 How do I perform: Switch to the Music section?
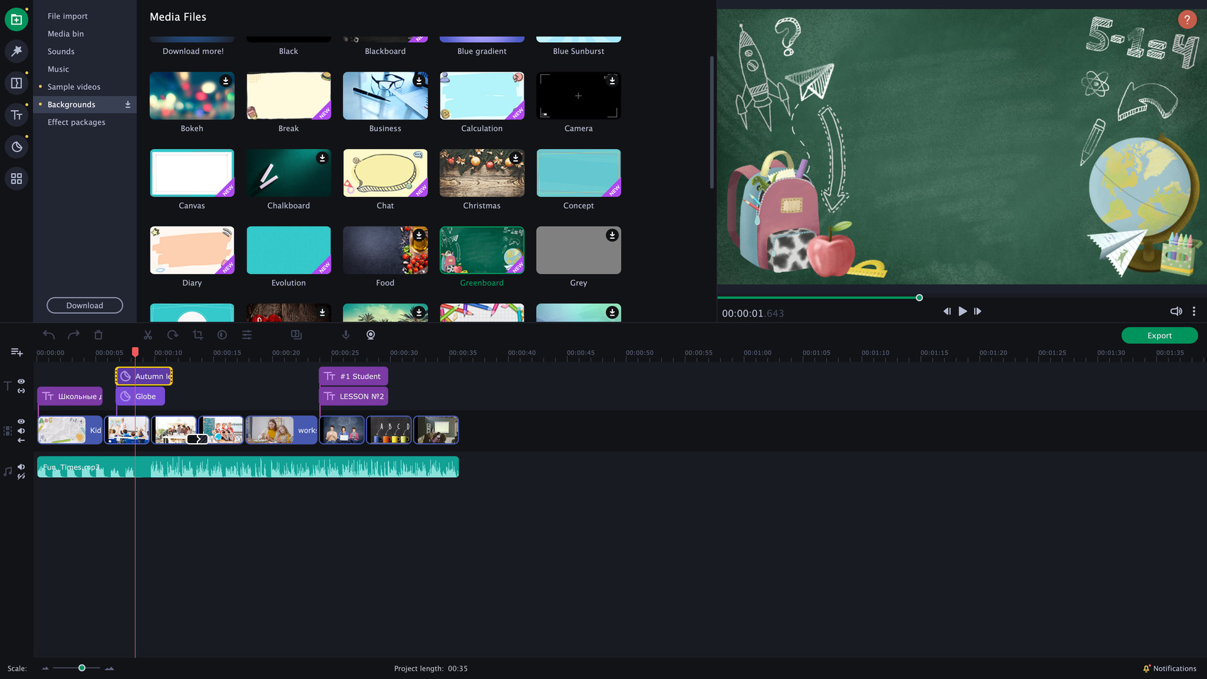pos(58,69)
